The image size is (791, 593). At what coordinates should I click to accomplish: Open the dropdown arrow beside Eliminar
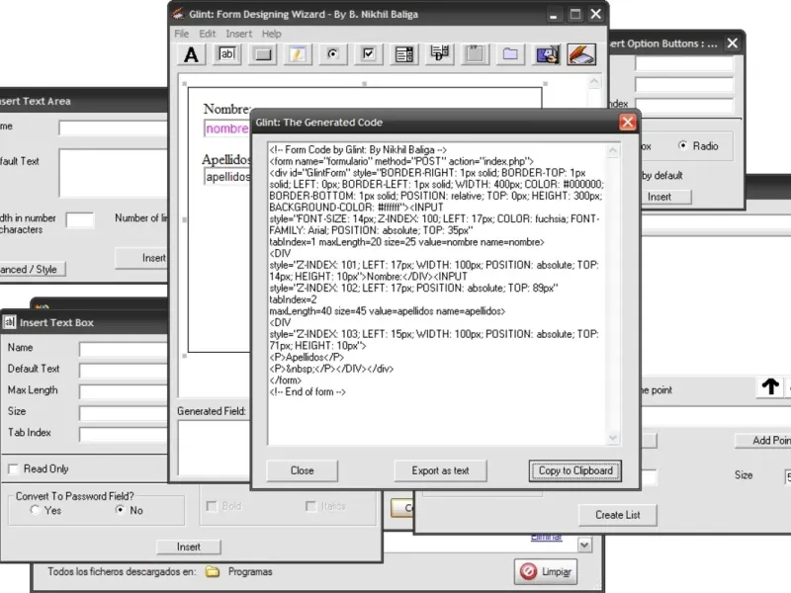coord(584,546)
